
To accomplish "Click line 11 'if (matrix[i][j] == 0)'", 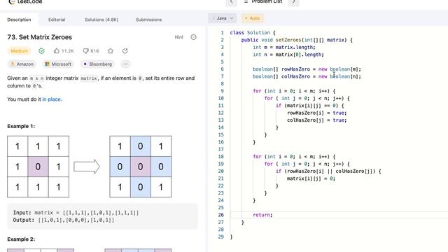I will point(309,106).
